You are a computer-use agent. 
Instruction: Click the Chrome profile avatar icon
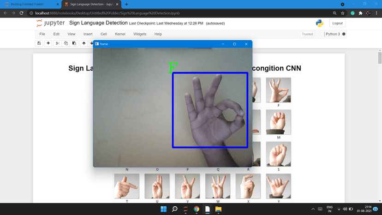point(369,13)
